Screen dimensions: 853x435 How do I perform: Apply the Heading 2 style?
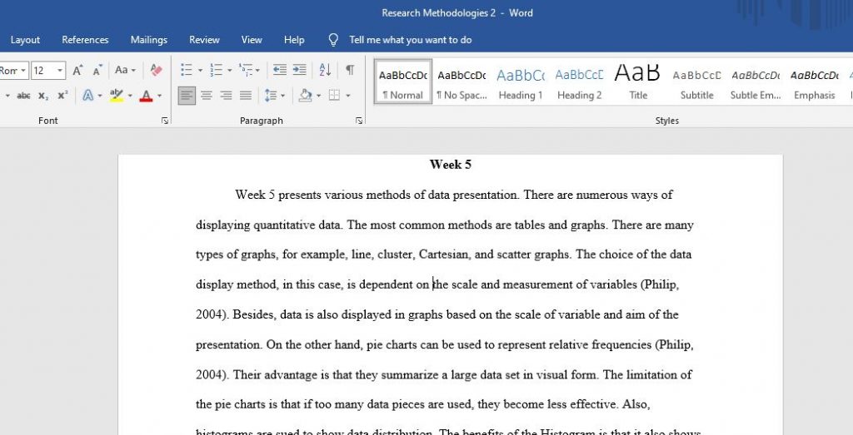click(x=580, y=82)
